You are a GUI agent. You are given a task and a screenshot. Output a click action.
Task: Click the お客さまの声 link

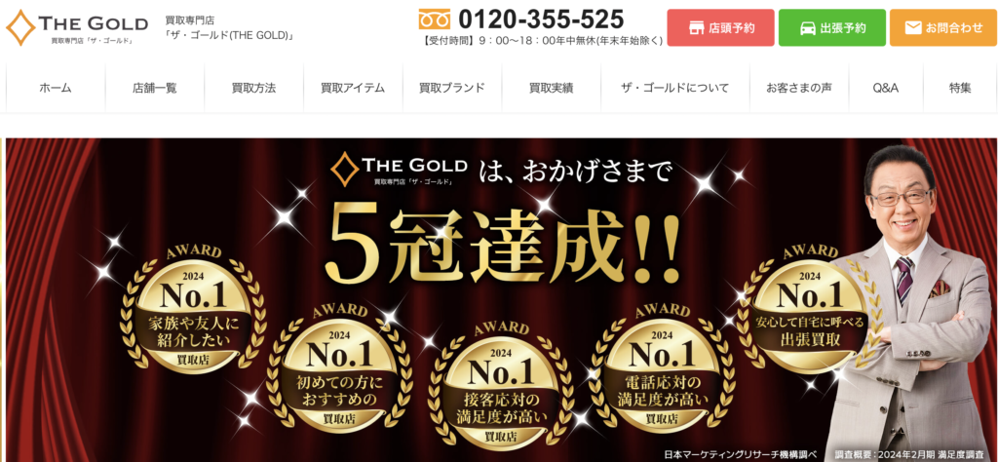point(799,89)
